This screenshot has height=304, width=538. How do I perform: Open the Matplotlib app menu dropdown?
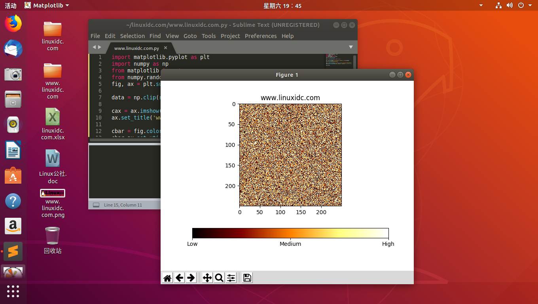(x=46, y=6)
